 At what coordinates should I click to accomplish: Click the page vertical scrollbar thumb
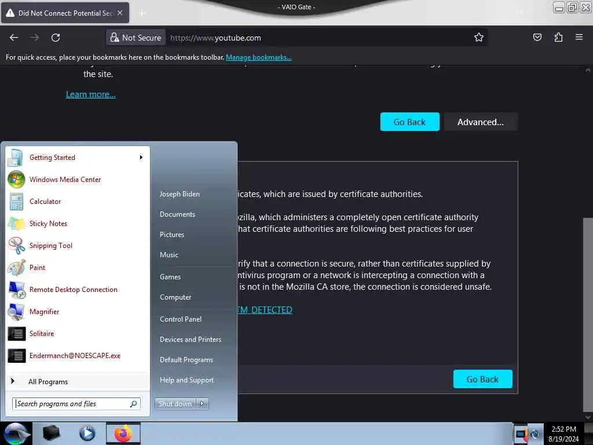[x=588, y=314]
